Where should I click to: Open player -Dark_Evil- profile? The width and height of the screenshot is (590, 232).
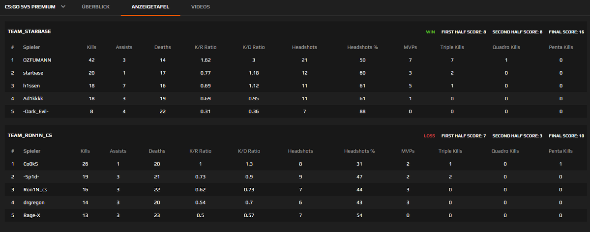pyautogui.click(x=36, y=111)
